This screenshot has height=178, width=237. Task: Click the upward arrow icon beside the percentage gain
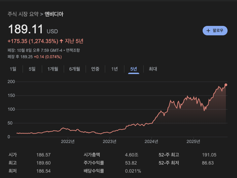[x=61, y=41]
